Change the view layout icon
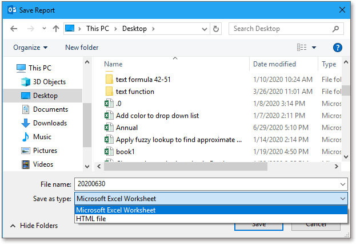This screenshot has height=244, width=356. point(302,48)
